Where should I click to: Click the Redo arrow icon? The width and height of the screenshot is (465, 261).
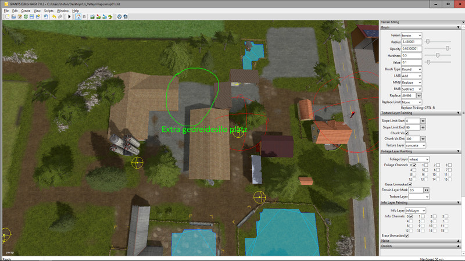[x=60, y=17]
